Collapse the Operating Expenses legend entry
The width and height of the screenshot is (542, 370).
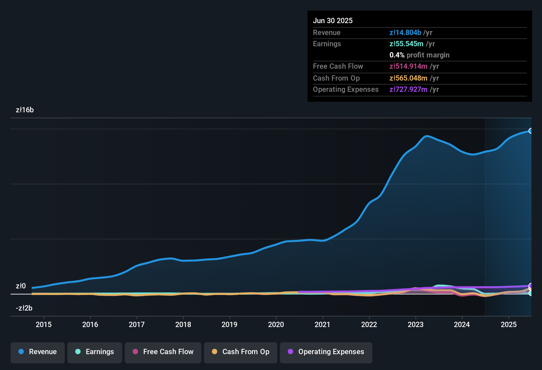click(x=326, y=352)
